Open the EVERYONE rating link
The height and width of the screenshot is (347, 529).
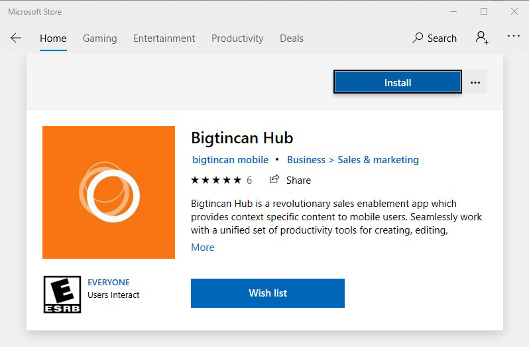pos(109,282)
